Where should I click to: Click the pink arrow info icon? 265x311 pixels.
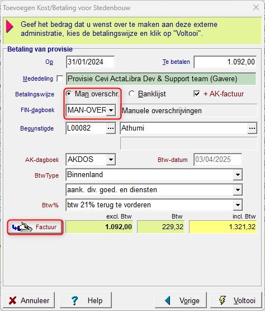click(10, 26)
